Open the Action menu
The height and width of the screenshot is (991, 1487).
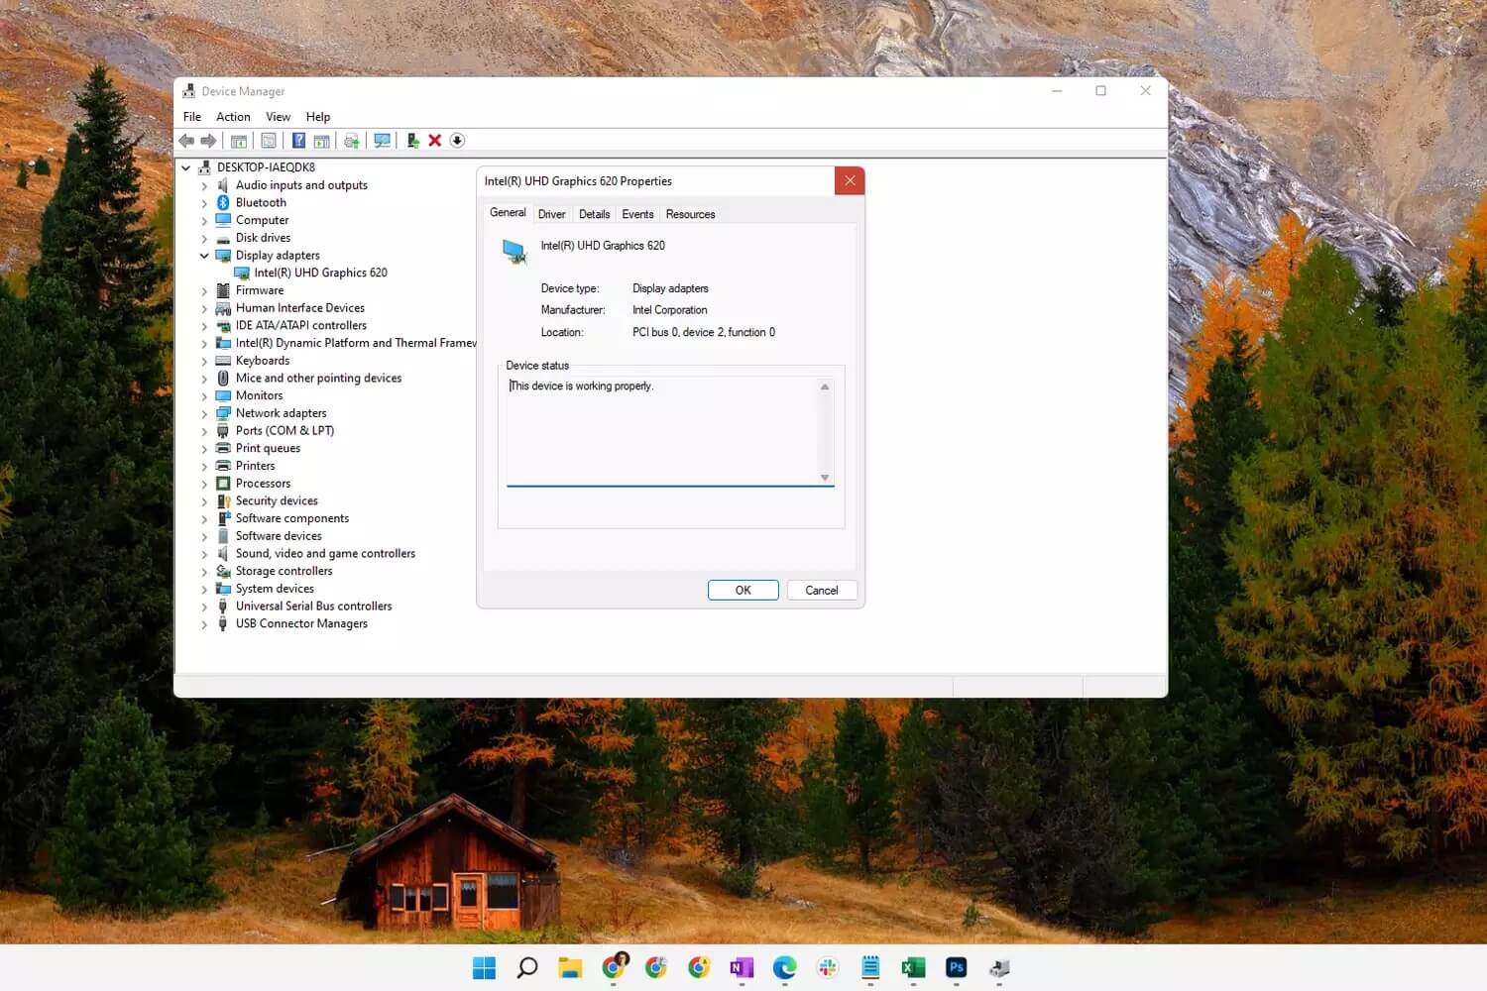tap(233, 117)
